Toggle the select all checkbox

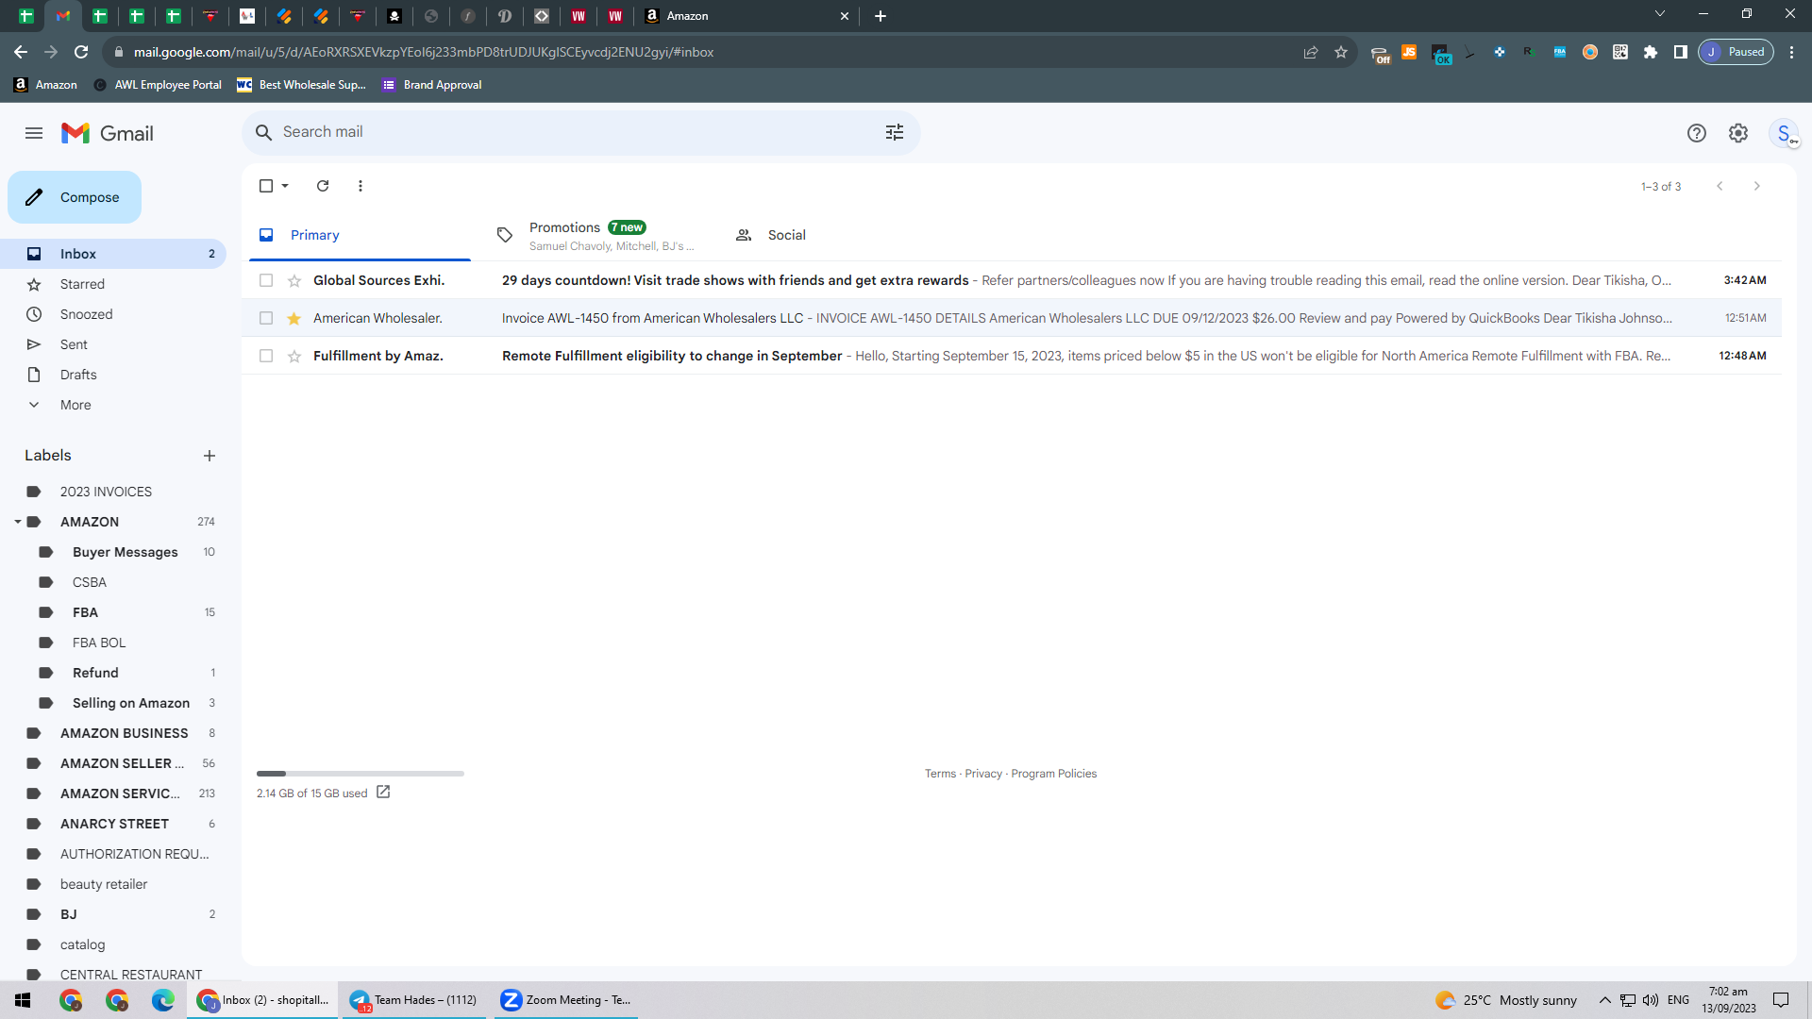point(266,186)
